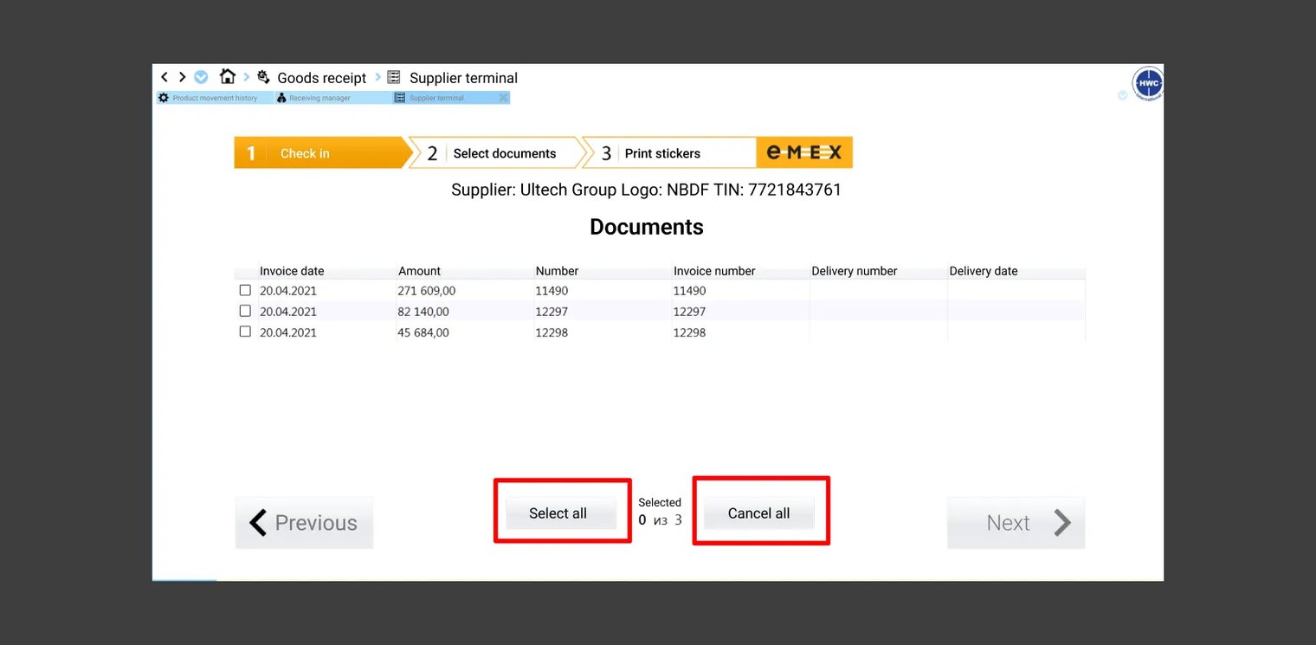The width and height of the screenshot is (1316, 645).
Task: Close the Supplier terminal tab
Action: click(503, 98)
